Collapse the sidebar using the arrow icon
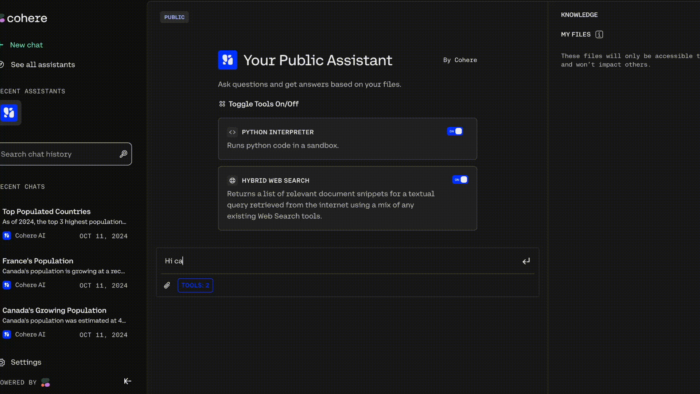This screenshot has width=700, height=394. click(127, 381)
